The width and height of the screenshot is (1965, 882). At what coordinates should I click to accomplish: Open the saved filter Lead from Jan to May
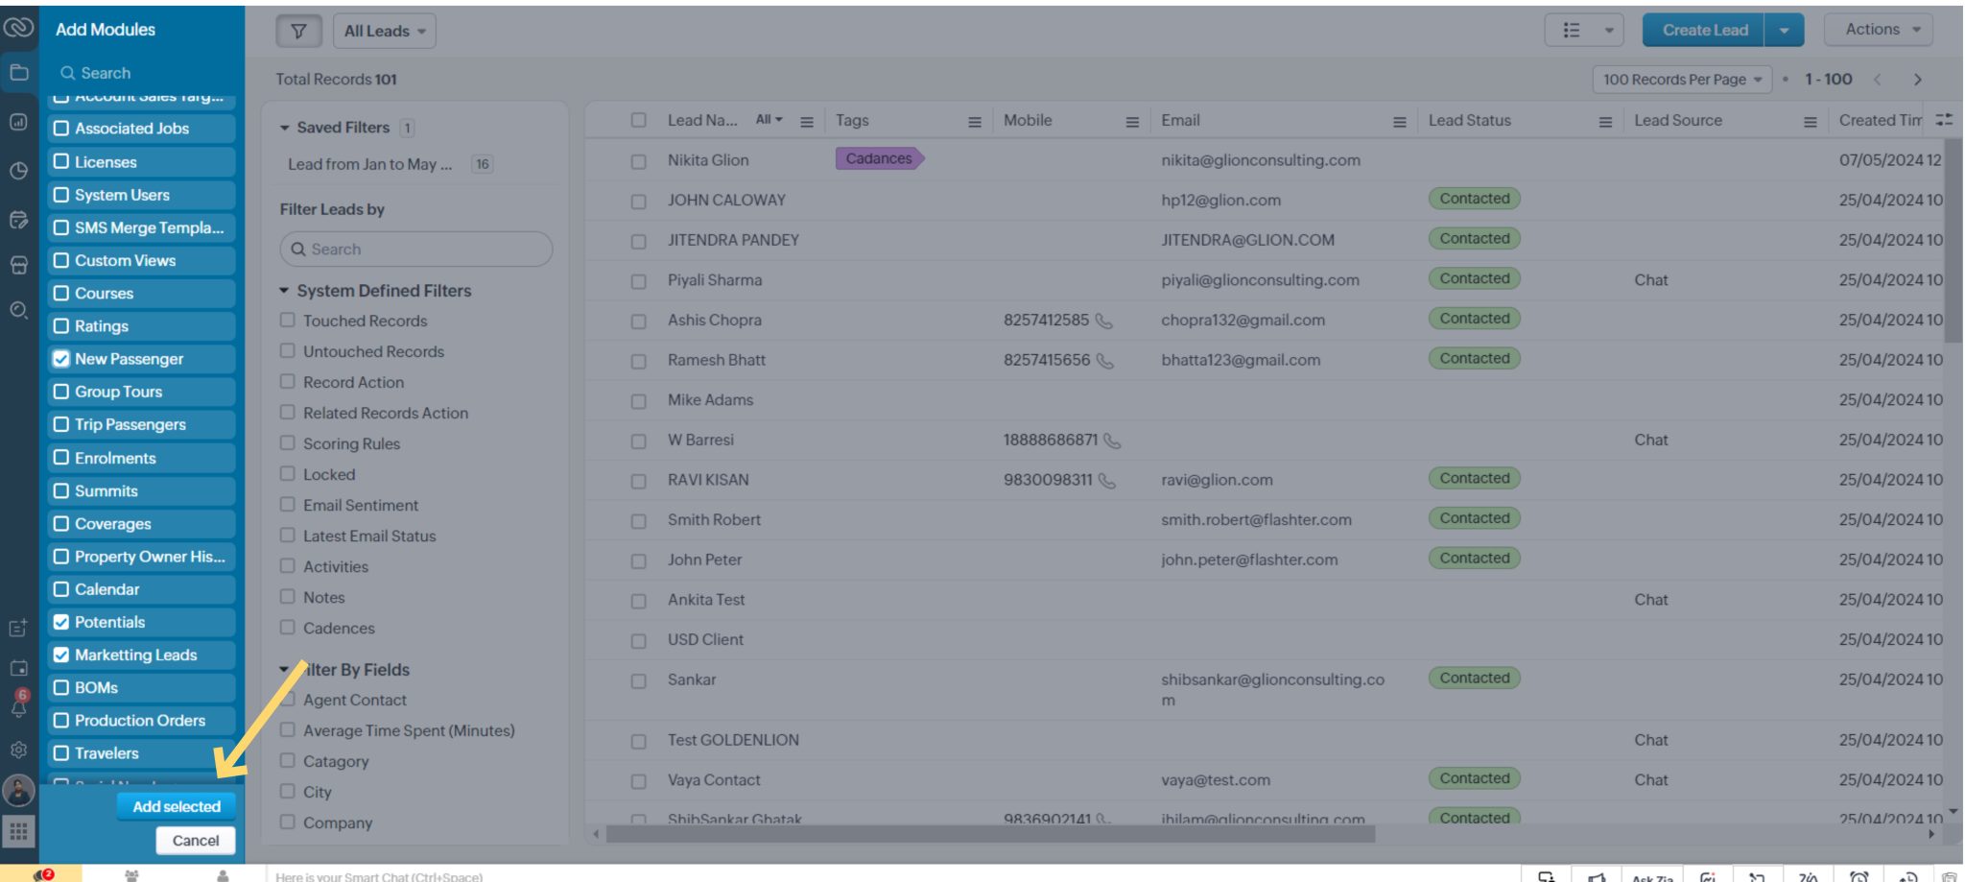click(371, 164)
